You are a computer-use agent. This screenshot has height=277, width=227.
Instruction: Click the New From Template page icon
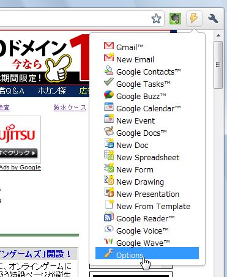109,204
